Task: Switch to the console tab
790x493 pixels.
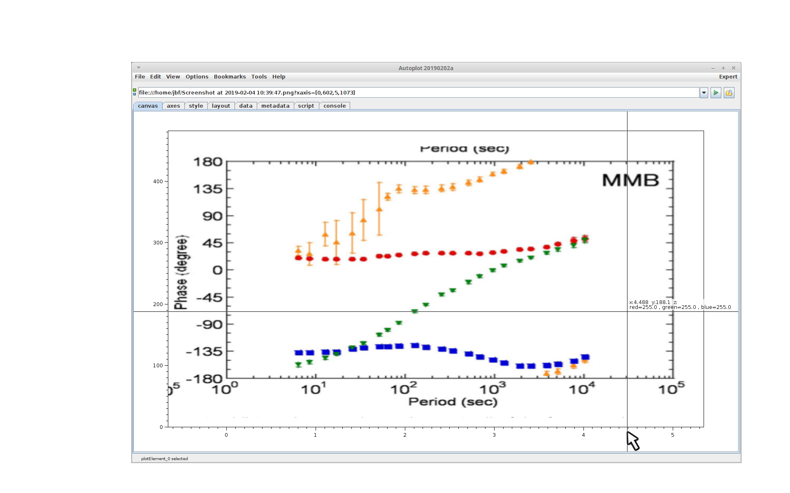Action: point(335,106)
